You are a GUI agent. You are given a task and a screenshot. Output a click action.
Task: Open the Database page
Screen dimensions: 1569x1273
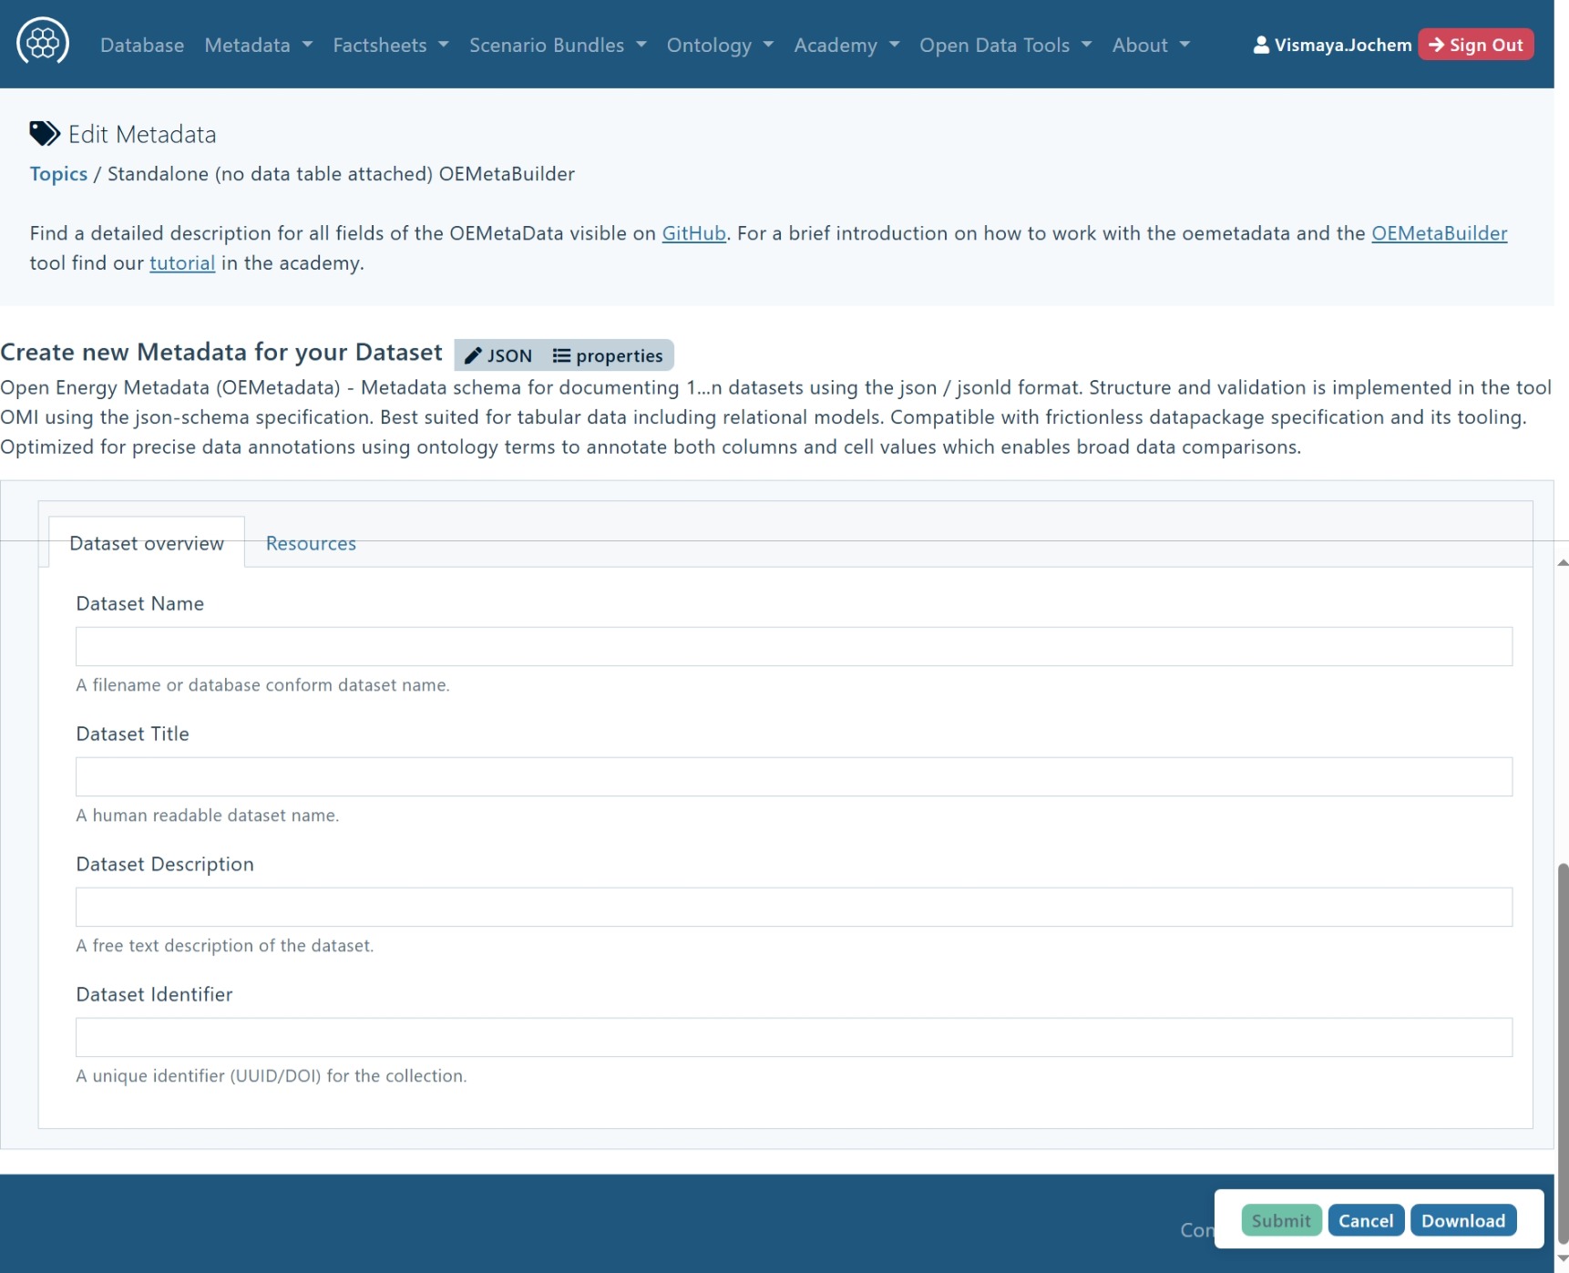[142, 45]
